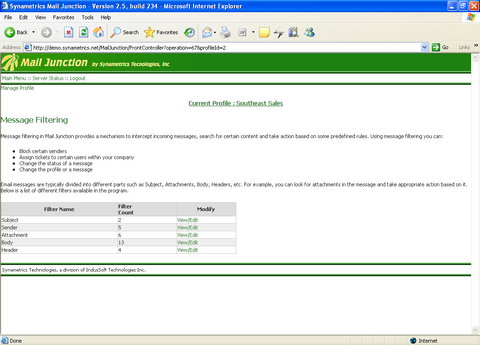
Task: Click Current Profile : Southeast Sales link
Action: coord(236,103)
